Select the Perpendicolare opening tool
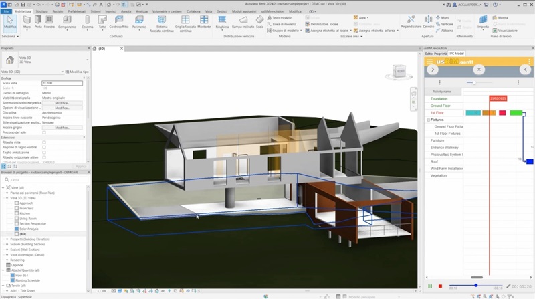Image resolution: width=535 pixels, height=299 pixels. point(411,22)
